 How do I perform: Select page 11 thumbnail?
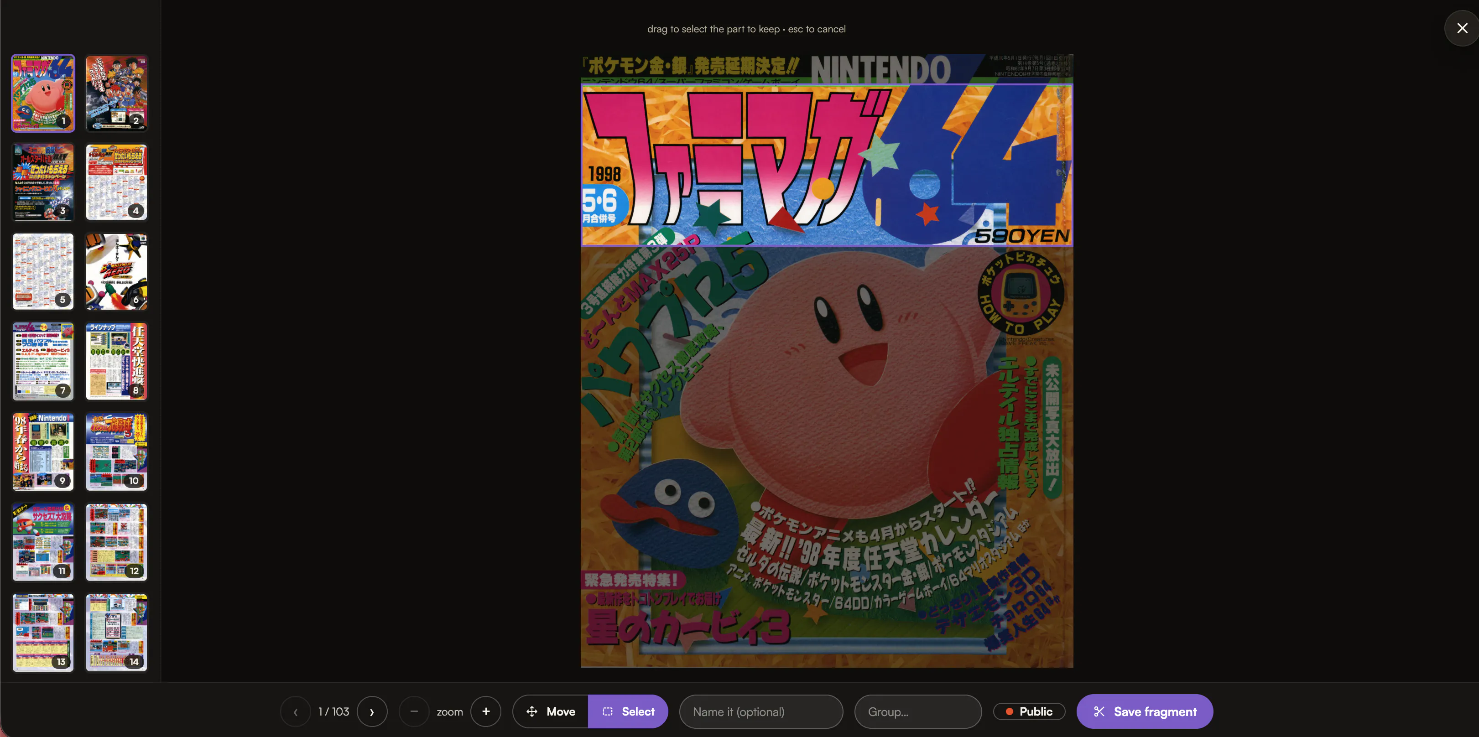tap(43, 542)
